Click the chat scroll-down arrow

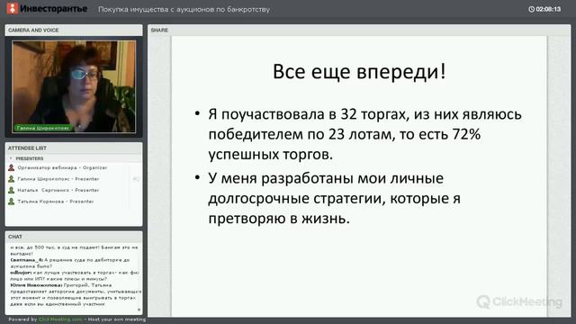point(139,310)
